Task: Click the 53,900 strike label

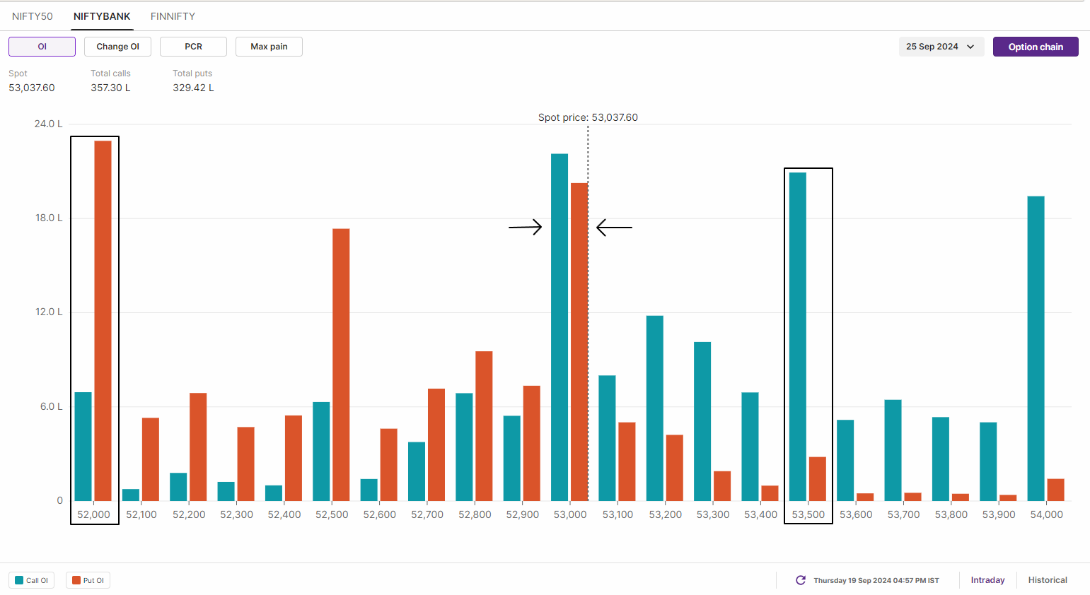Action: (x=999, y=514)
